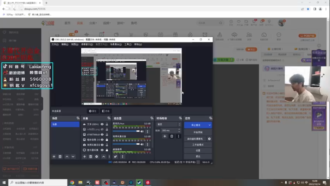This screenshot has width=330, height=186.
Task: Add a new scene with the plus icon
Action: [54, 157]
